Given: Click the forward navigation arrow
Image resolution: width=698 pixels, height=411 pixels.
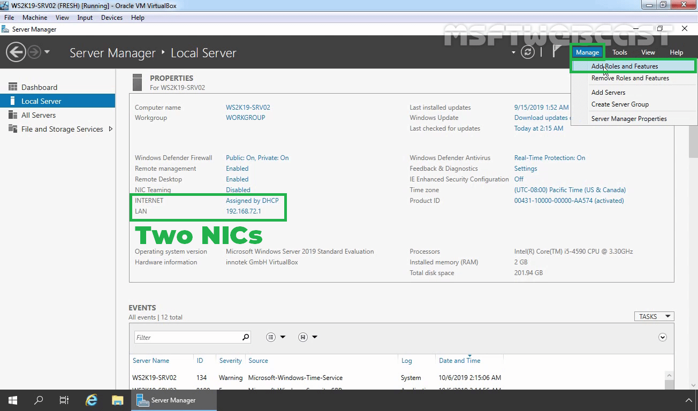Looking at the screenshot, I should 34,52.
